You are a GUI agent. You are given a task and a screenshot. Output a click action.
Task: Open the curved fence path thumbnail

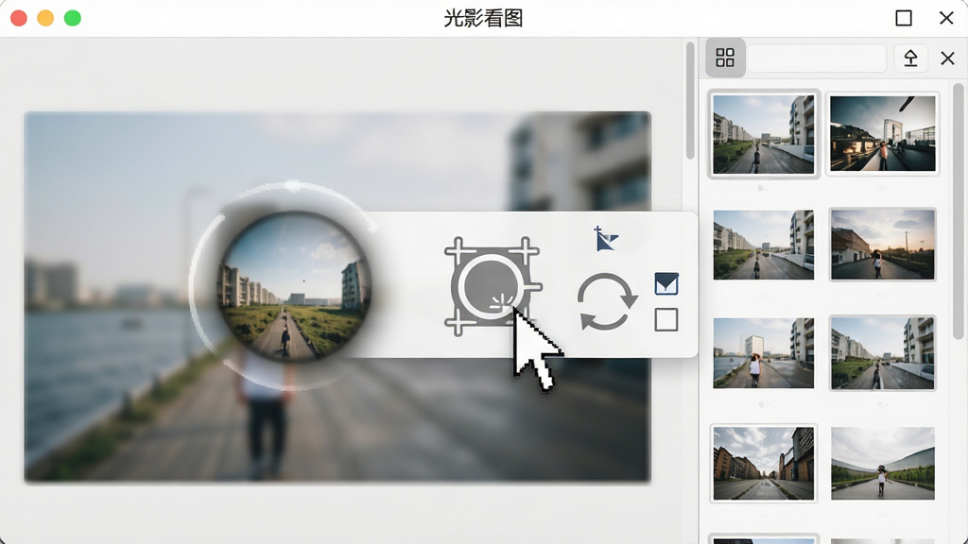click(x=882, y=463)
